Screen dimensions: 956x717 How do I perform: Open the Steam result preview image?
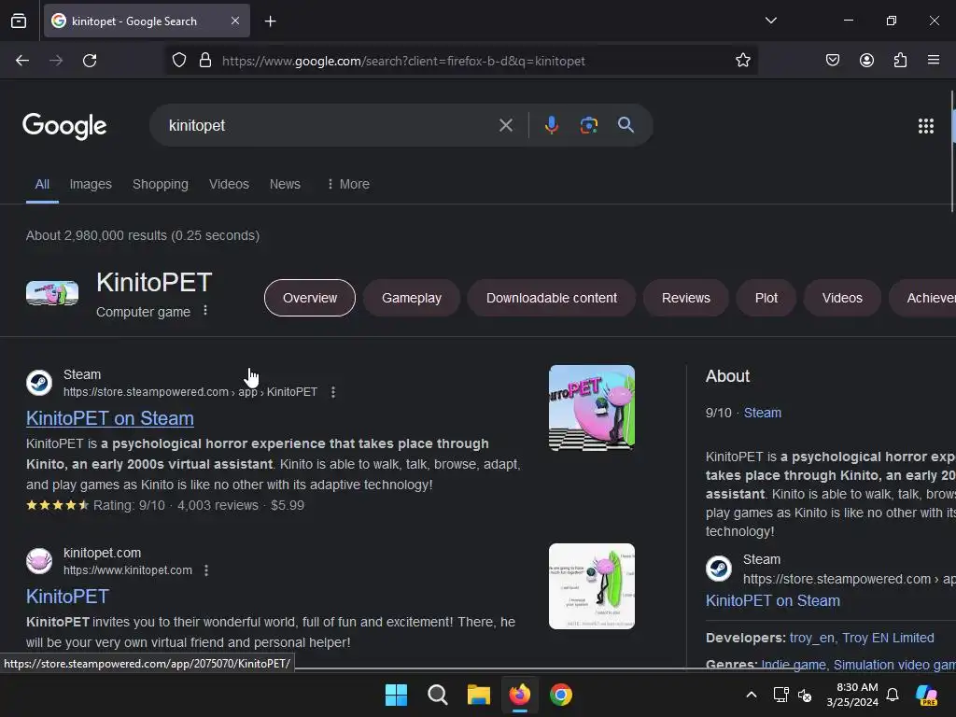[591, 408]
